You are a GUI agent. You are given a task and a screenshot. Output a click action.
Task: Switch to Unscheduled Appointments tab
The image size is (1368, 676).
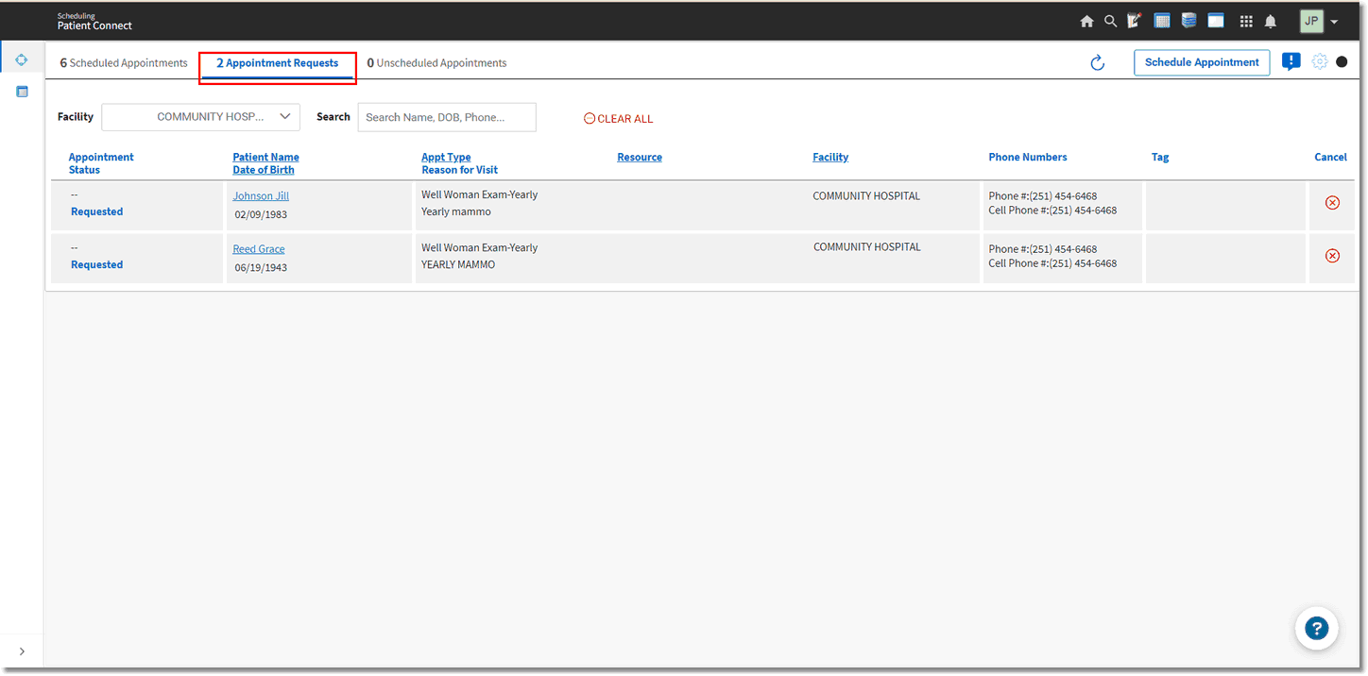coord(436,63)
